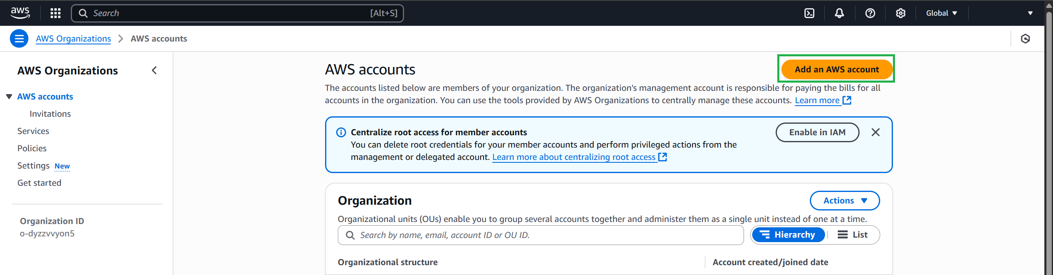Open the services grid menu icon

pos(56,13)
